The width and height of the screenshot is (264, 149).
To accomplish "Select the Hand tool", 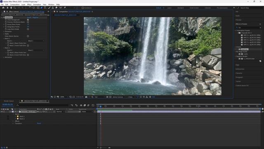I will tap(11, 8).
